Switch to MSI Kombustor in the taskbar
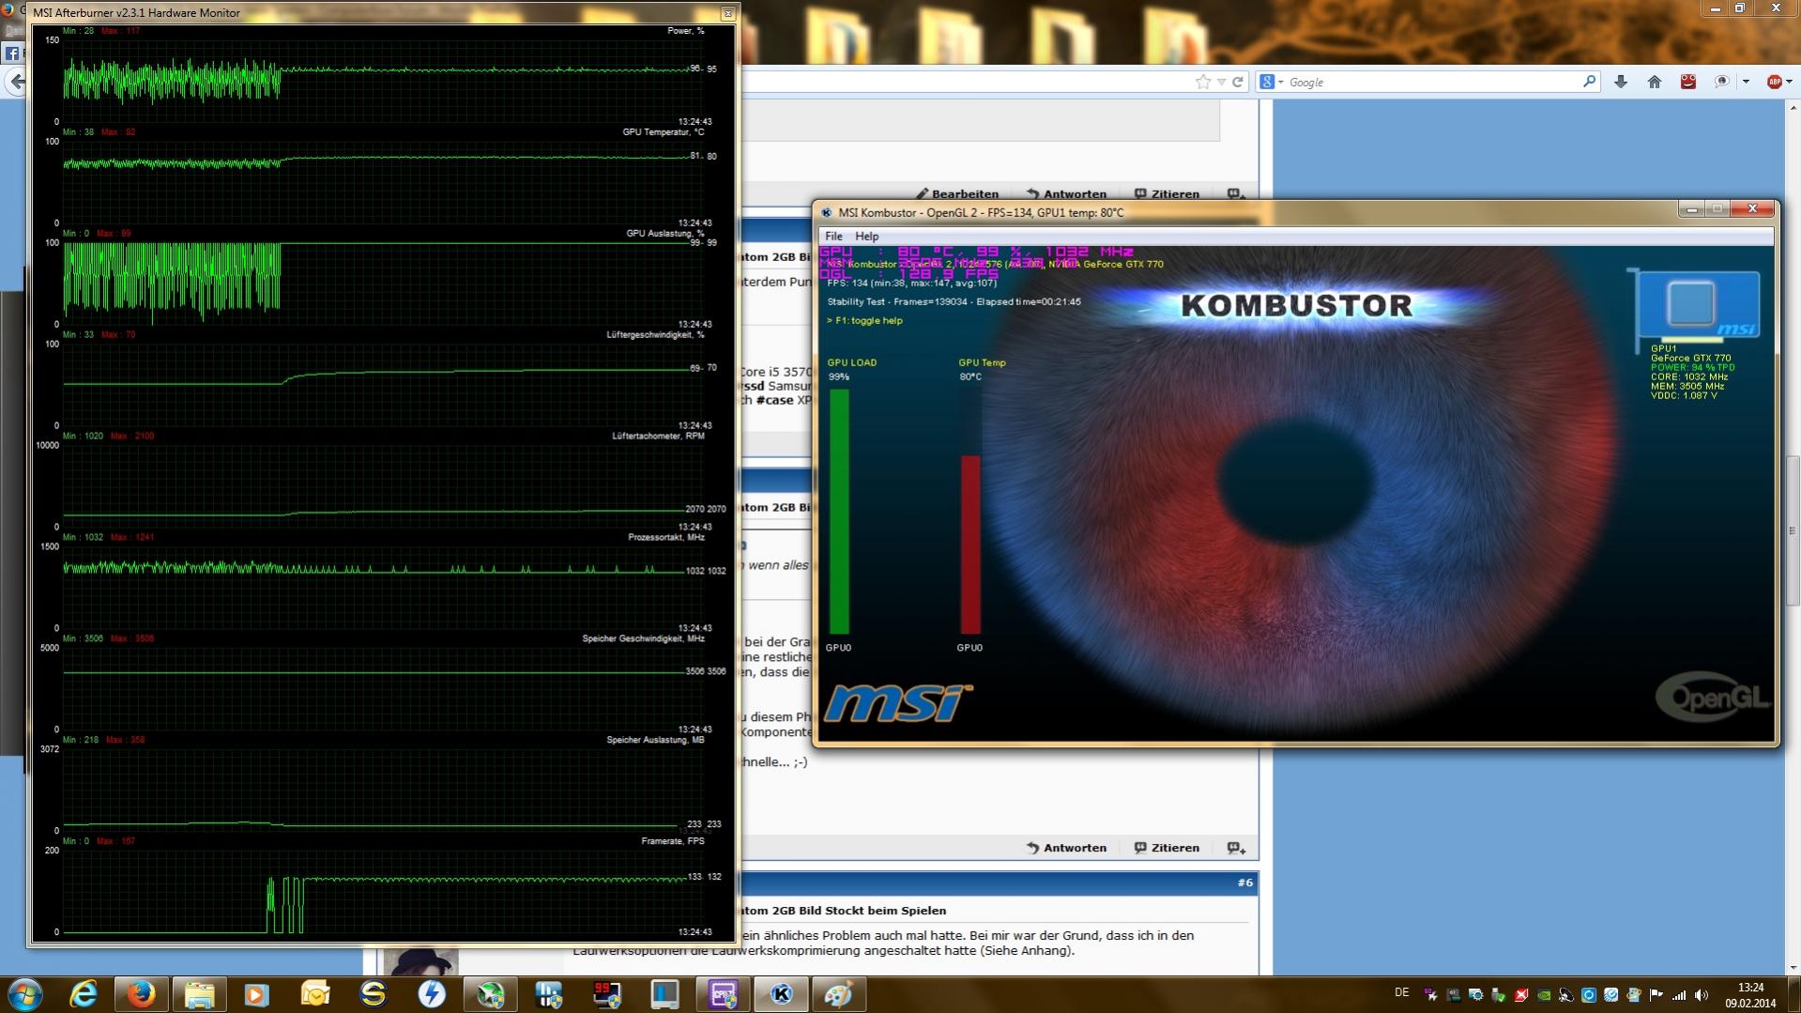1801x1013 pixels. click(781, 993)
